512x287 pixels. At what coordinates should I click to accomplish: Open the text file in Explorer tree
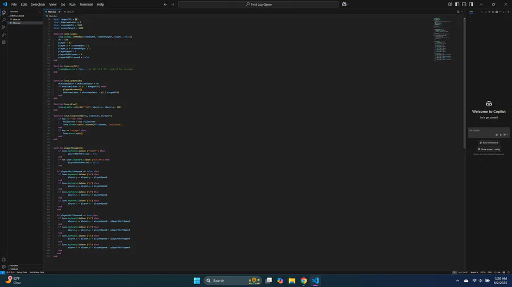tap(26, 19)
